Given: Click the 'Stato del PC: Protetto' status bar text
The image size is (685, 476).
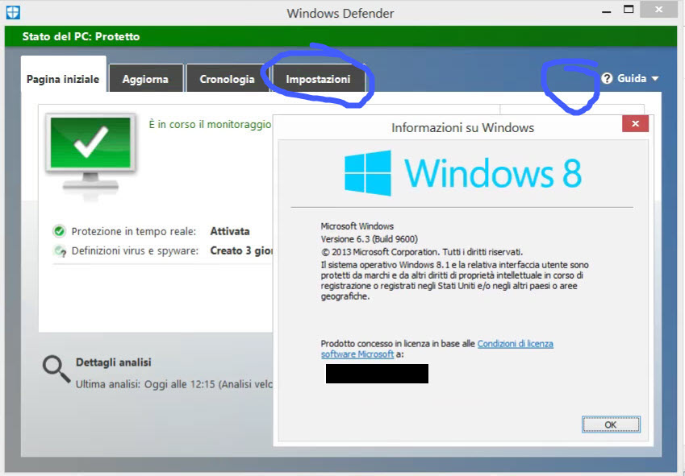Looking at the screenshot, I should (x=81, y=36).
